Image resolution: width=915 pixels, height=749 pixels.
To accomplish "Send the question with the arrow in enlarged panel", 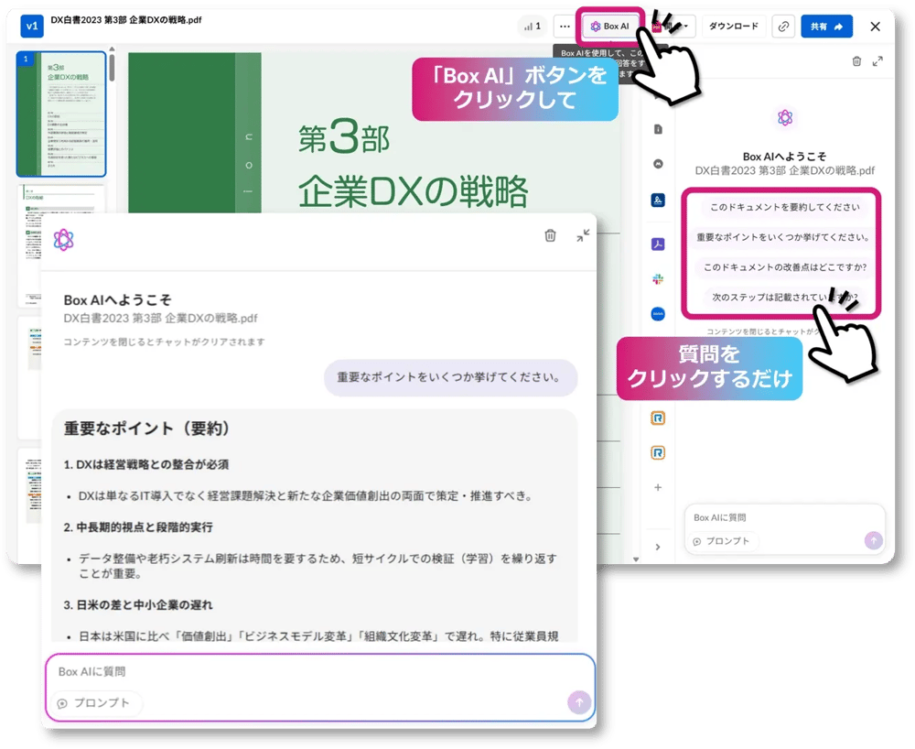I will coord(579,702).
